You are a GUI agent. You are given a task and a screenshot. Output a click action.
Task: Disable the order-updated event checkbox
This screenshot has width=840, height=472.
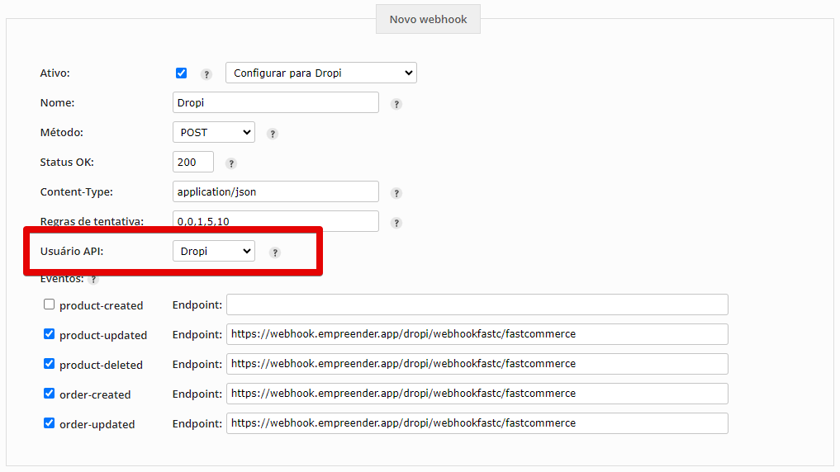coord(50,423)
